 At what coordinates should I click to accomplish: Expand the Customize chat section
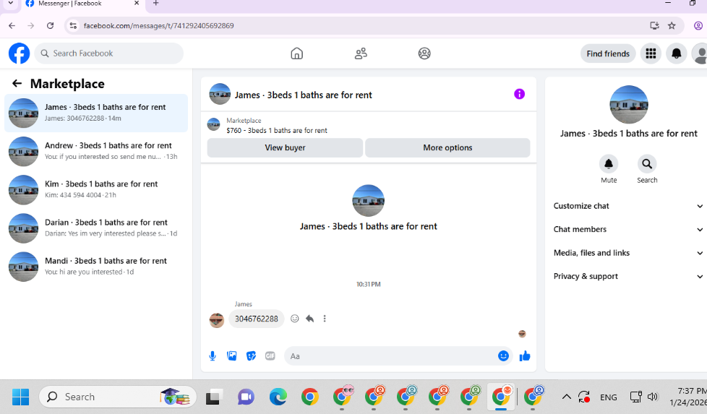tap(627, 206)
